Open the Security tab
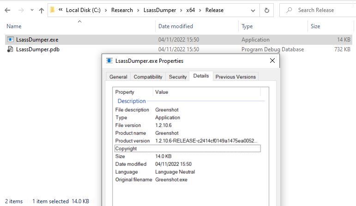 click(x=178, y=77)
